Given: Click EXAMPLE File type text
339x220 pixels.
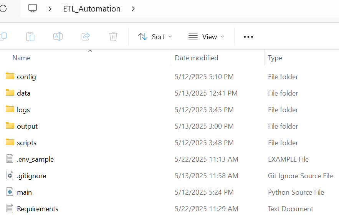Looking at the screenshot, I should point(288,159).
